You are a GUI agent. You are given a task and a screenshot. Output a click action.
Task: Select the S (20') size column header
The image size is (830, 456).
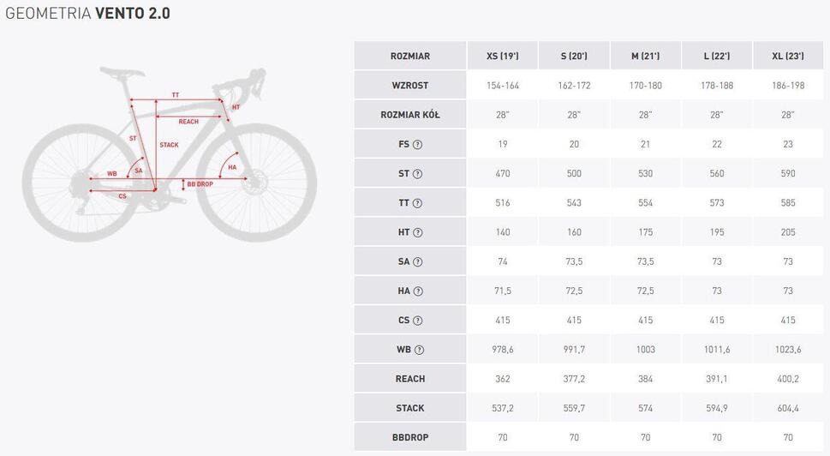point(574,56)
